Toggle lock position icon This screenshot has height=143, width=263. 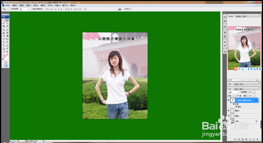click(x=238, y=96)
